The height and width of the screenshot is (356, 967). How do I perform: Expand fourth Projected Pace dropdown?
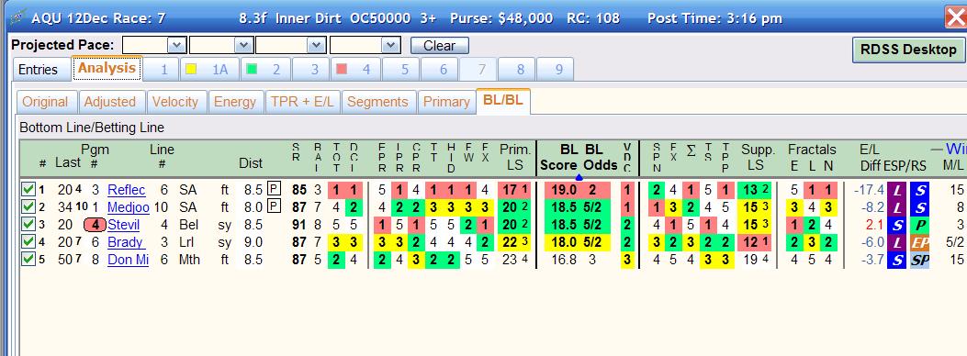[x=391, y=45]
